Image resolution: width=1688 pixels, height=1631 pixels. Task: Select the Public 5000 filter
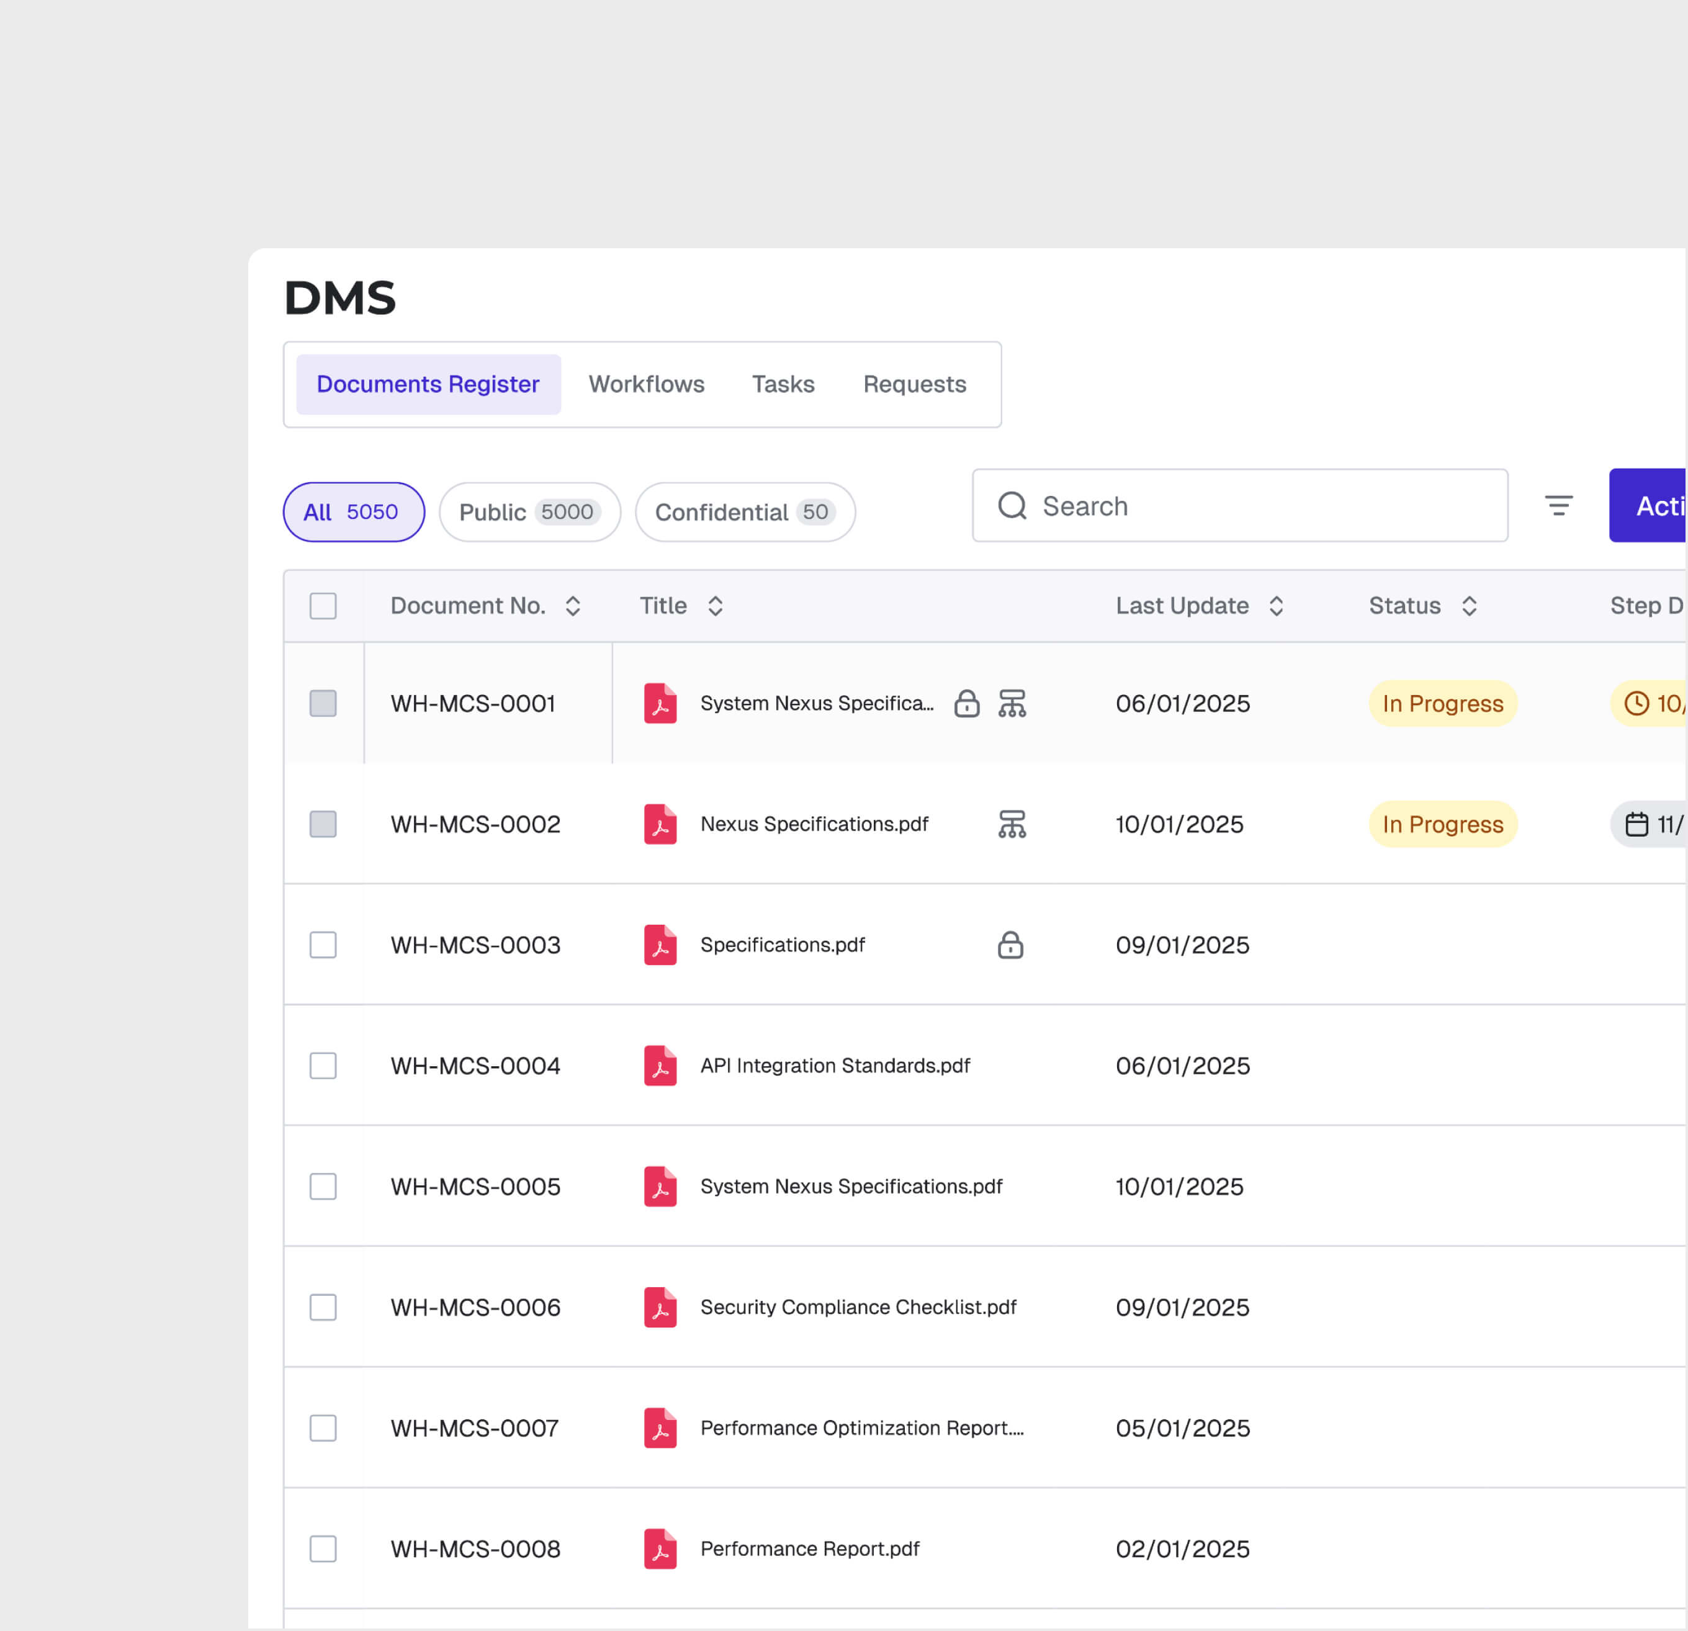point(529,511)
